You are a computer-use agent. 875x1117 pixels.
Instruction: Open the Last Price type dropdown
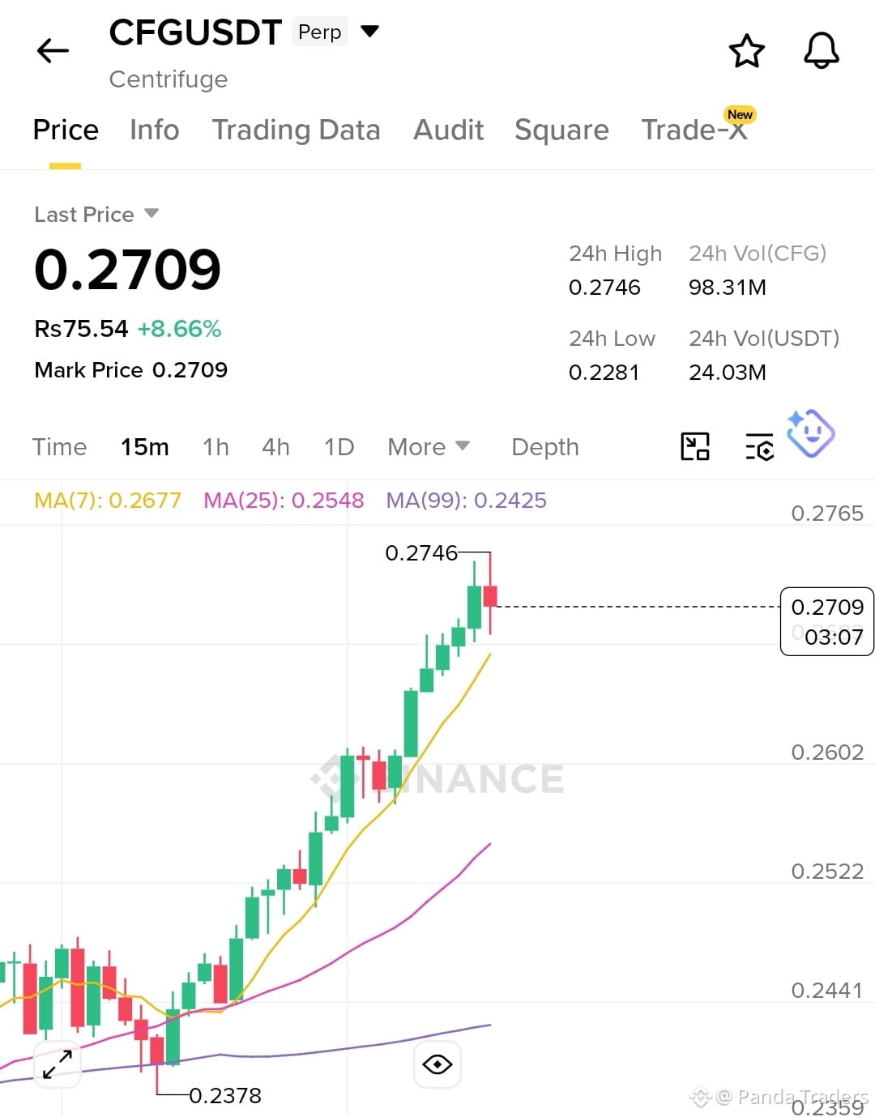pos(152,213)
